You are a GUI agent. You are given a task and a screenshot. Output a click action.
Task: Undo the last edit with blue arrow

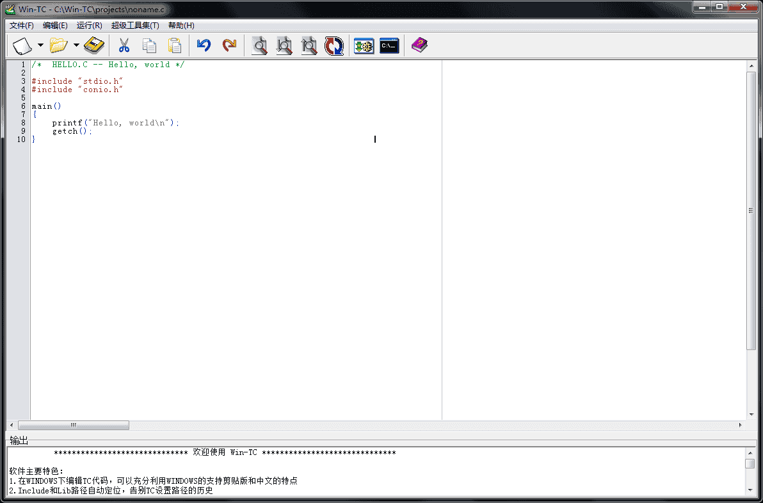pos(204,45)
